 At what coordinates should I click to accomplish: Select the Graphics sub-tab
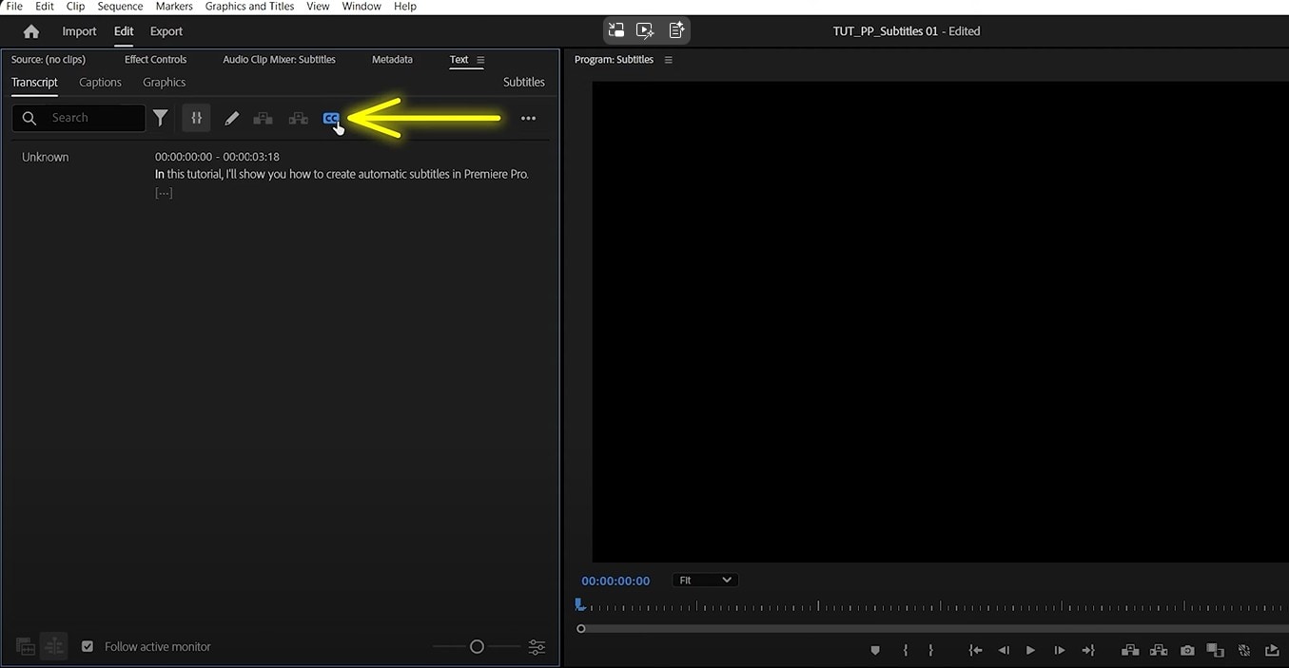point(164,83)
